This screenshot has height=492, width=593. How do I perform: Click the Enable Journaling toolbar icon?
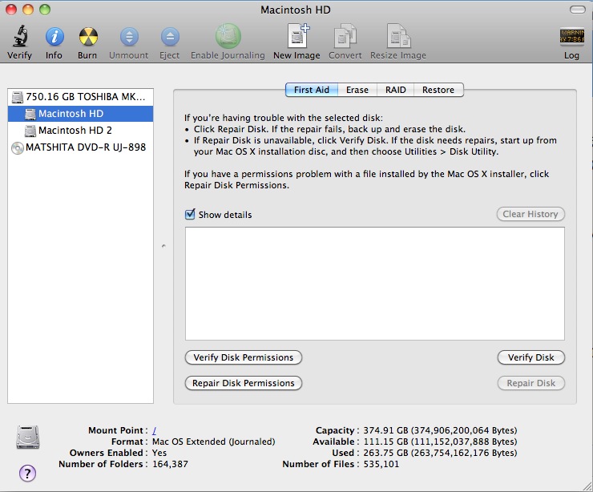(x=228, y=36)
